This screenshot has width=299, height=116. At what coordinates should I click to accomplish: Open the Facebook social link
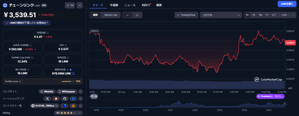[73, 99]
